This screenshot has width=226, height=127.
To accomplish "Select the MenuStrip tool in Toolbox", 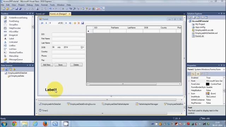I will pos(13,56).
